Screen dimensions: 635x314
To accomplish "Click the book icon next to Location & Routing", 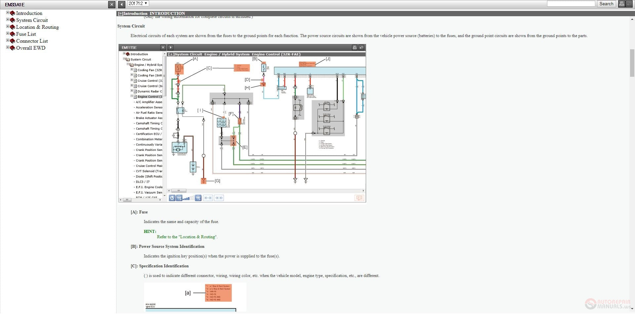I will [x=13, y=27].
